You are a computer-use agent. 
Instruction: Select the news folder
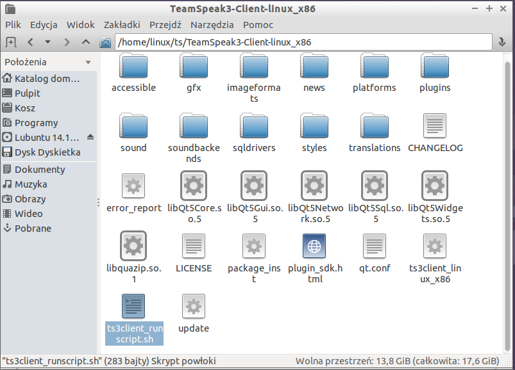point(314,73)
